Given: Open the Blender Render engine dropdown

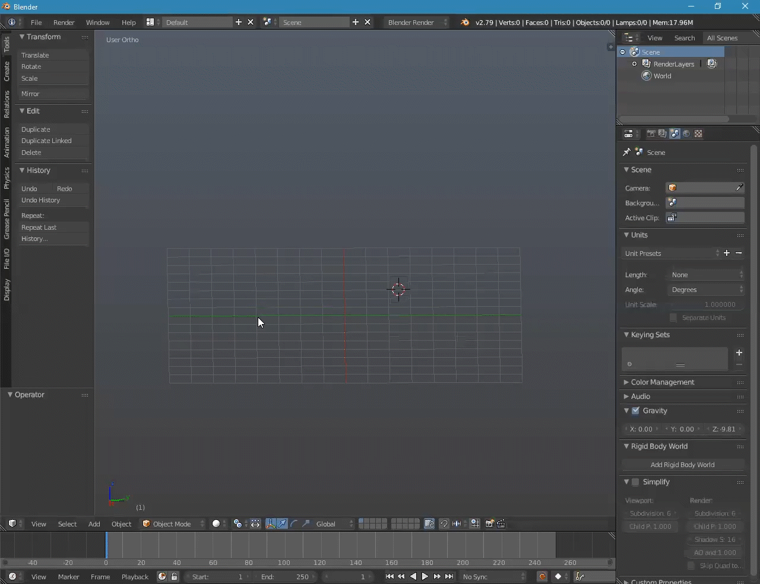Looking at the screenshot, I should (x=416, y=22).
